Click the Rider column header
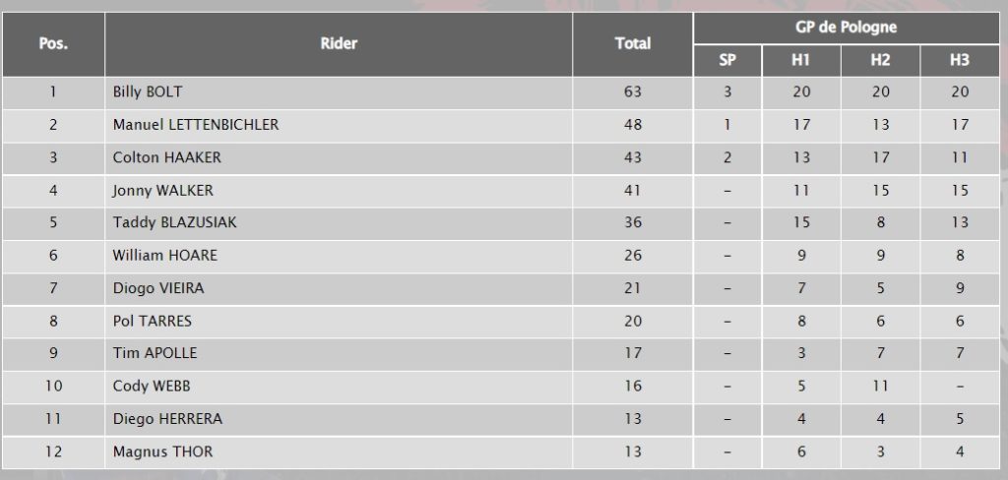This screenshot has width=1008, height=480. (339, 44)
